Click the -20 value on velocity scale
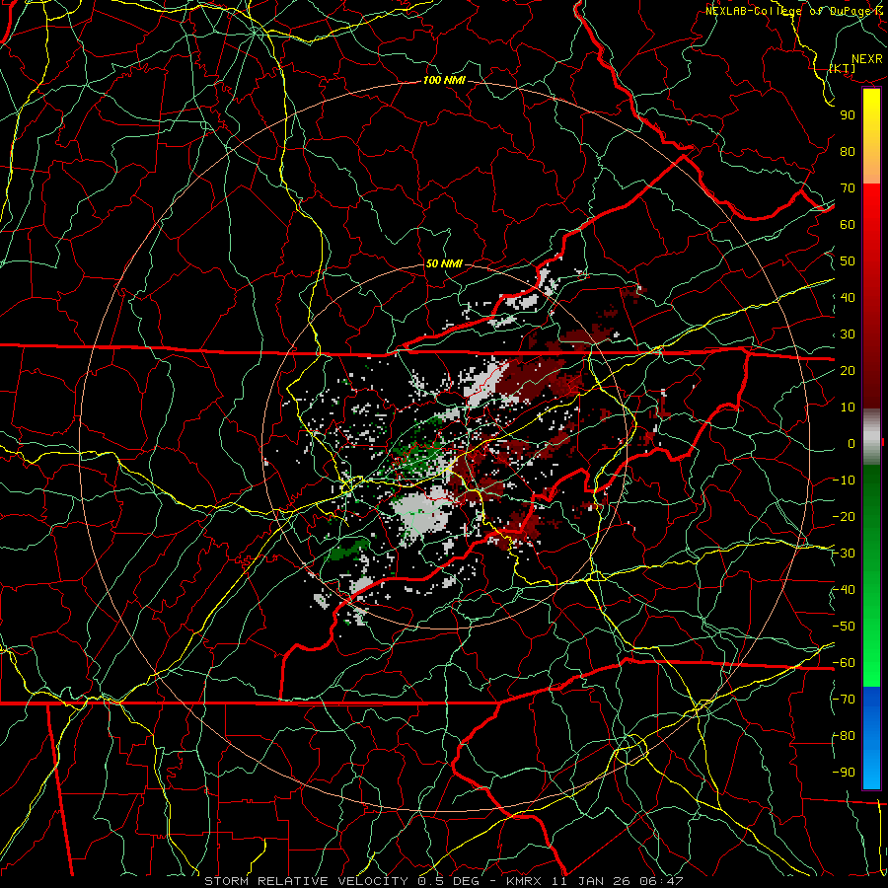 tap(844, 517)
